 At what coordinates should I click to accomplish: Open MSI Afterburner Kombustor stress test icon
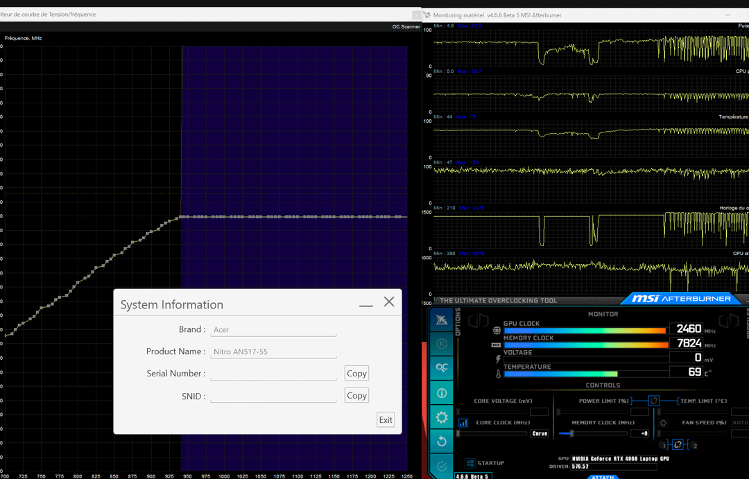pos(441,343)
